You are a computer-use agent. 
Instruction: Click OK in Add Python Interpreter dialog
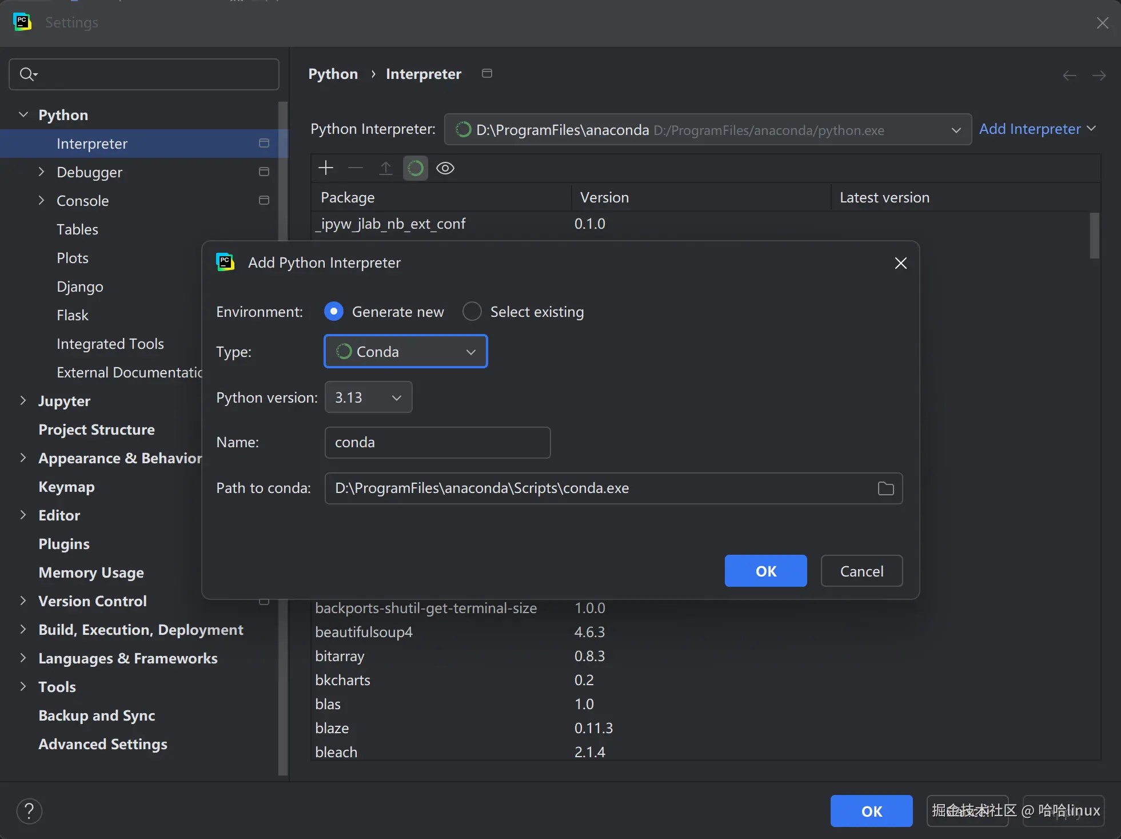click(765, 571)
